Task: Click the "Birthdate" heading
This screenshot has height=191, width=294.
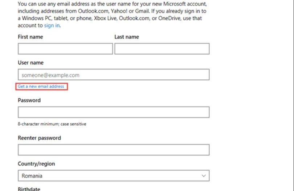Action: 29,189
